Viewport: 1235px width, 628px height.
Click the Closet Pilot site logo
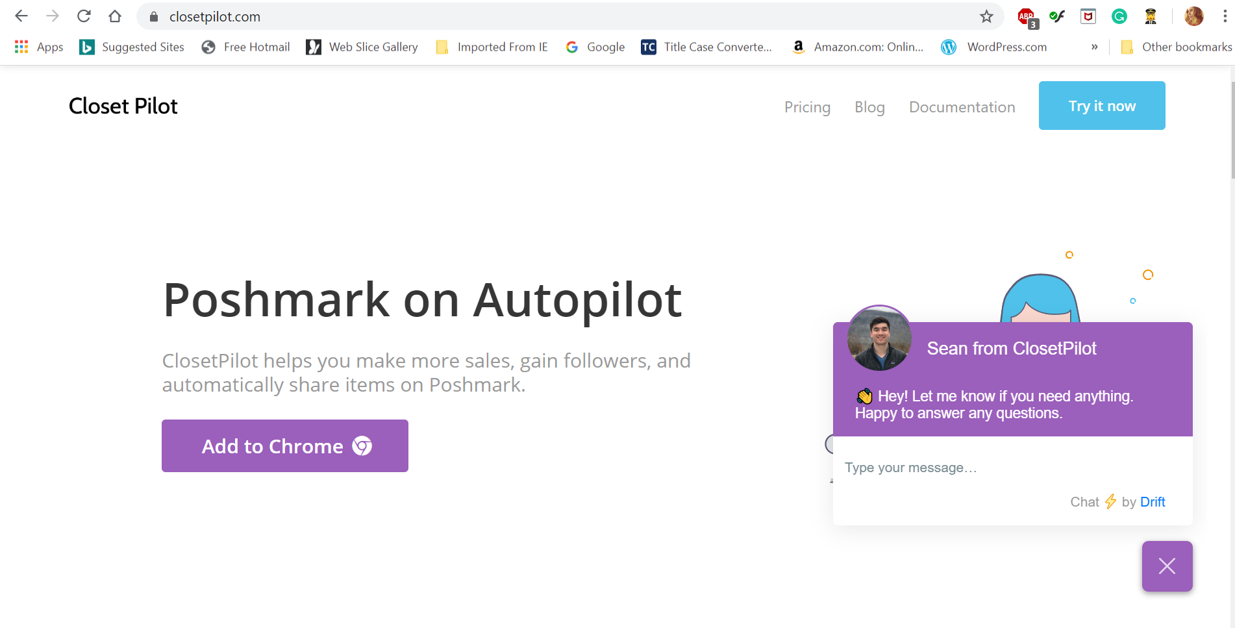tap(123, 106)
